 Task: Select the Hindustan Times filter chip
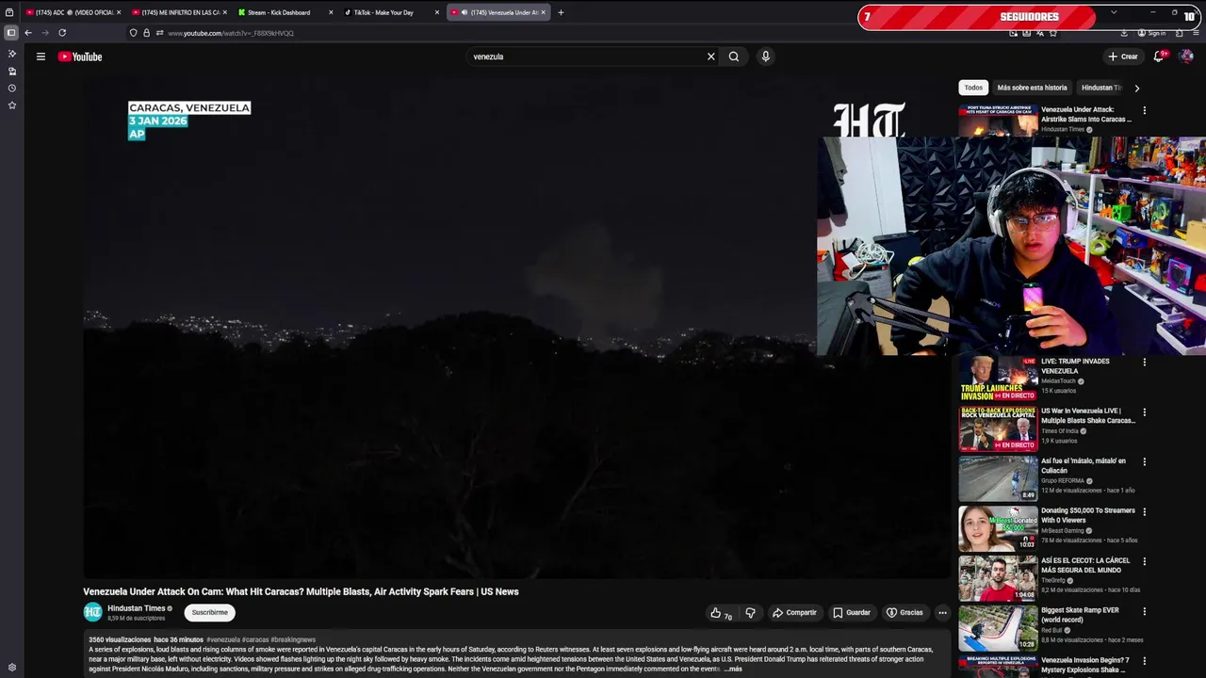pos(1101,88)
